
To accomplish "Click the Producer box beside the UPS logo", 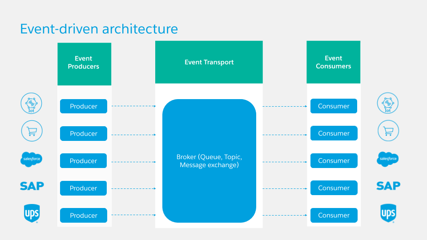I will [x=84, y=216].
